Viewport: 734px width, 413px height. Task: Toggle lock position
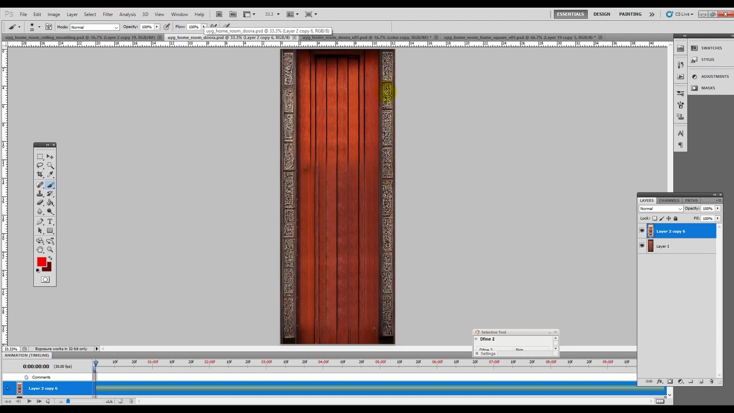click(x=669, y=218)
